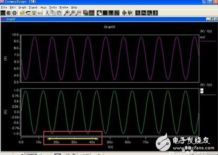Click the purple out signal color line
Image resolution: width=218 pixels, height=155 pixels.
click(x=208, y=41)
